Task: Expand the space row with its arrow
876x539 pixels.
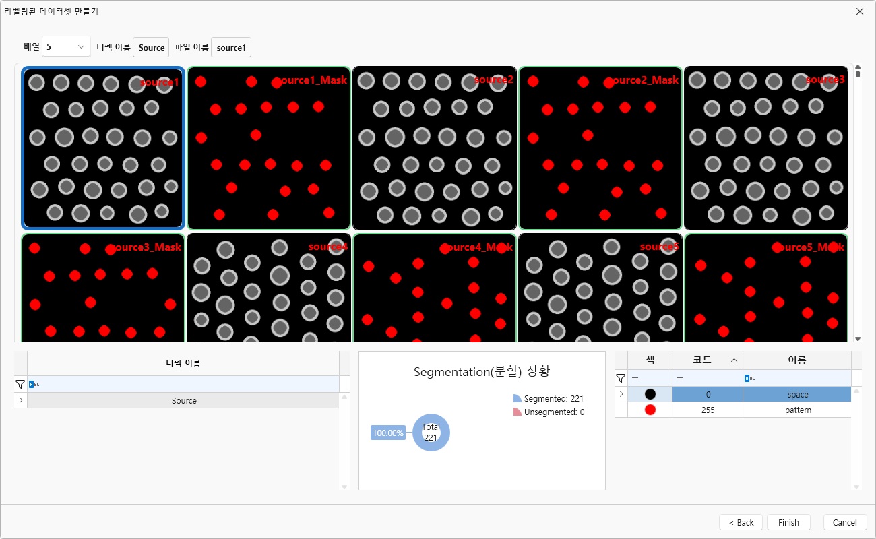Action: pyautogui.click(x=620, y=394)
